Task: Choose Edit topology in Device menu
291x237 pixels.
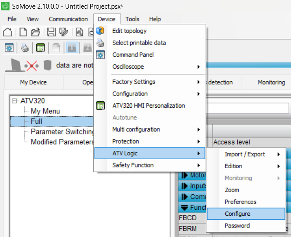Action: (150, 31)
